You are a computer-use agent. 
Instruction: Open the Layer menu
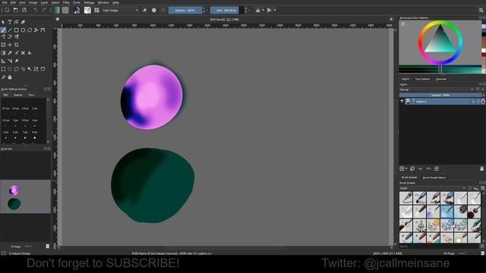point(45,2)
